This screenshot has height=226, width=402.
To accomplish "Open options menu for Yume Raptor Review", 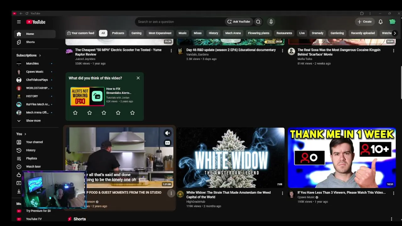I will 171,51.
